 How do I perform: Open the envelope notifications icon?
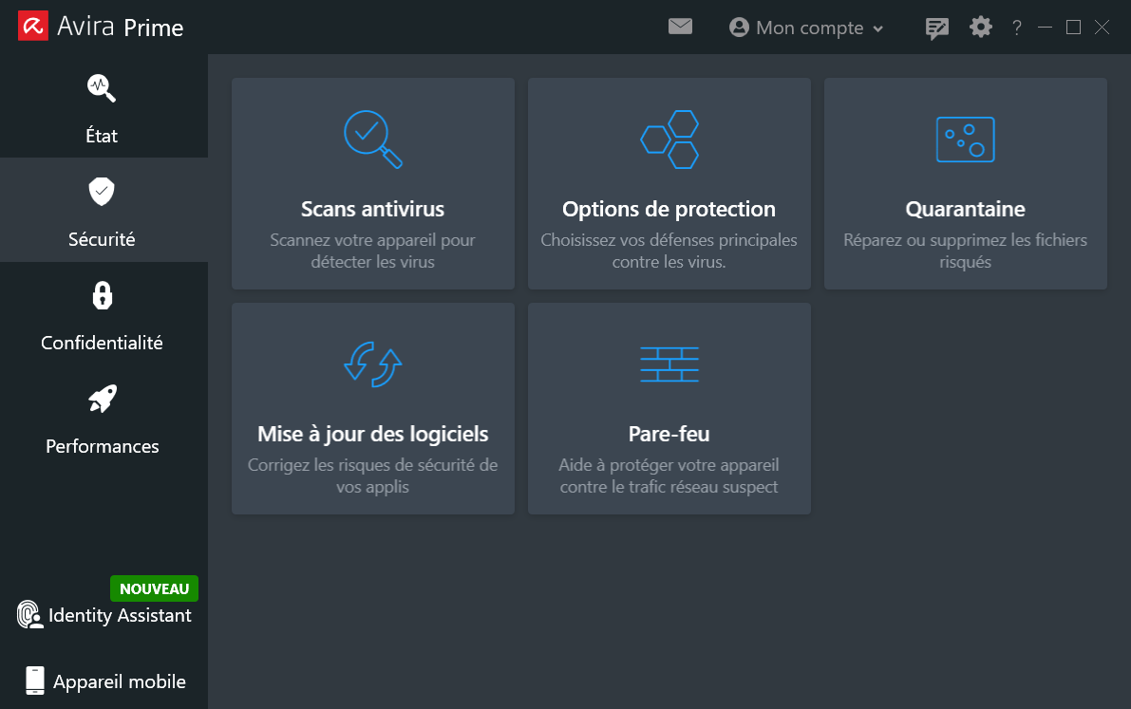point(680,27)
